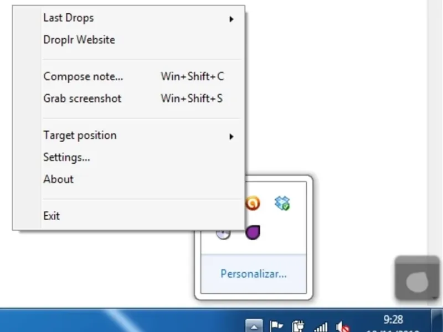Open Droplr Website menu entry
The height and width of the screenshot is (332, 443).
(128, 40)
